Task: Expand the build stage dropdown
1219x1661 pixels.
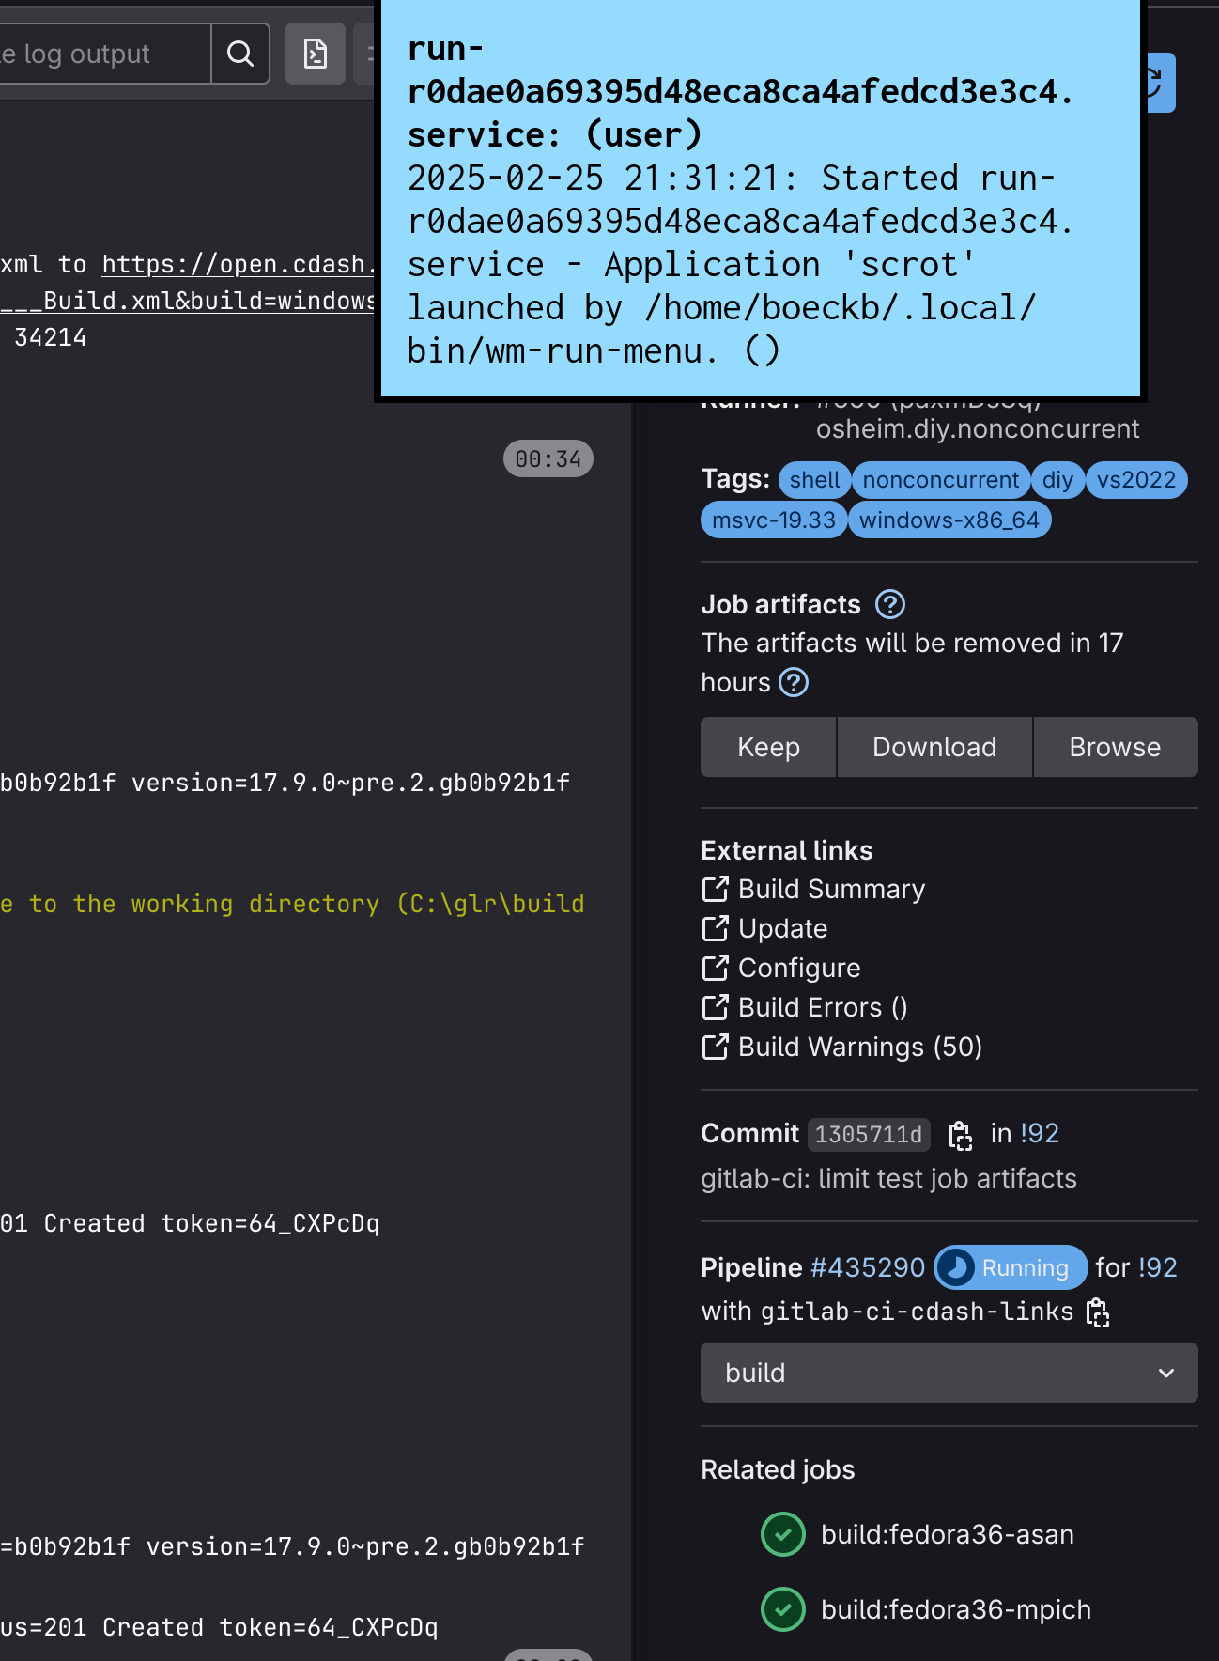Action: click(x=949, y=1373)
